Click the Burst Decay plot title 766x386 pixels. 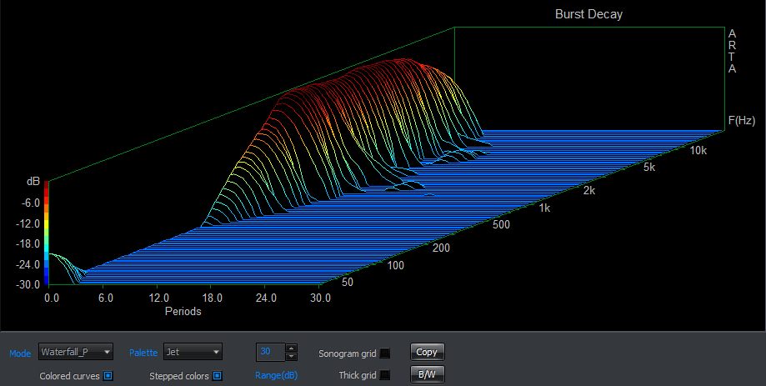click(588, 14)
